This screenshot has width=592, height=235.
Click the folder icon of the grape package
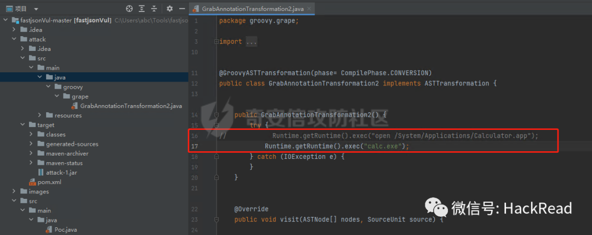pos(66,96)
